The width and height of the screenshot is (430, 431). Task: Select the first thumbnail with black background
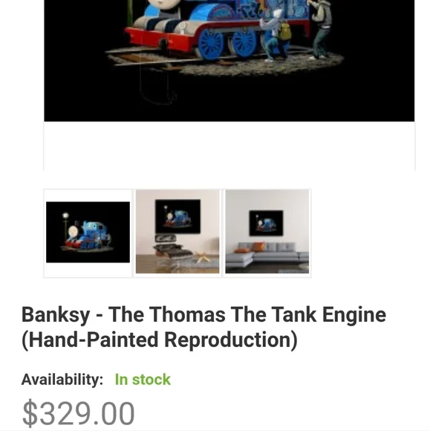[88, 233]
